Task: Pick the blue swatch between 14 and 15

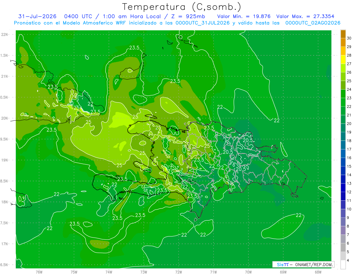Action: (x=343, y=171)
